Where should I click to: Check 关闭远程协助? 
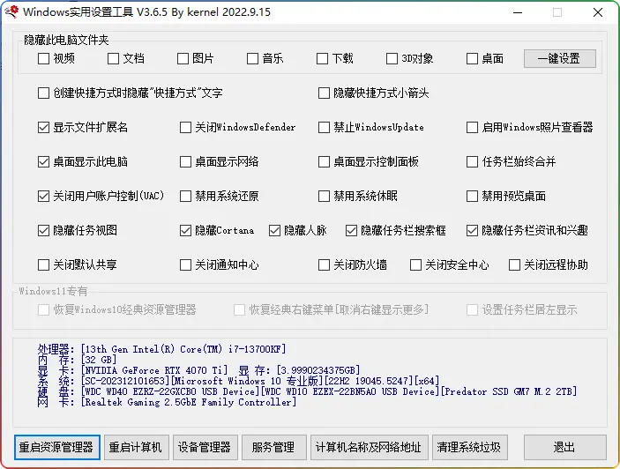point(514,264)
